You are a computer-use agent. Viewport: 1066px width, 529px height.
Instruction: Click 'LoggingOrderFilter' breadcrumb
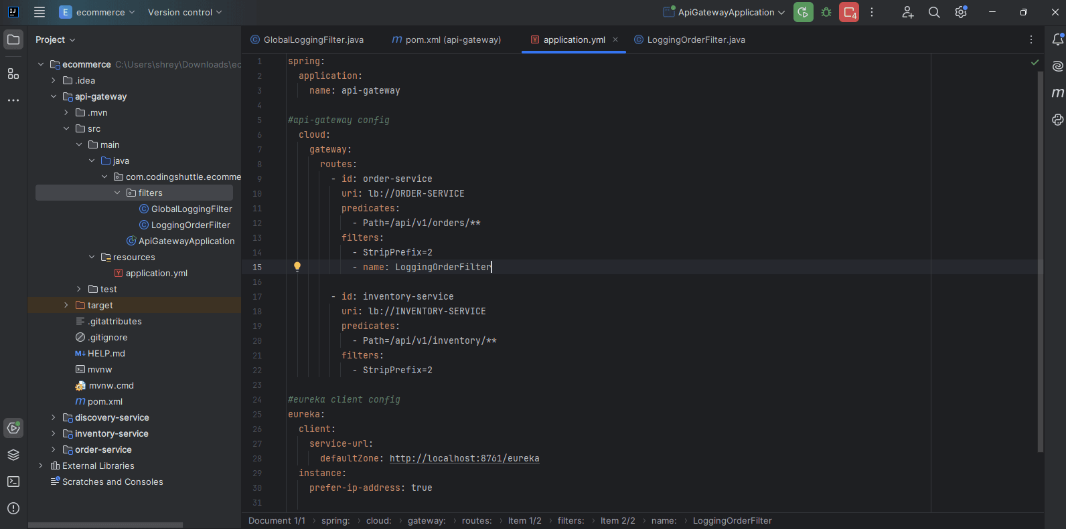733,520
